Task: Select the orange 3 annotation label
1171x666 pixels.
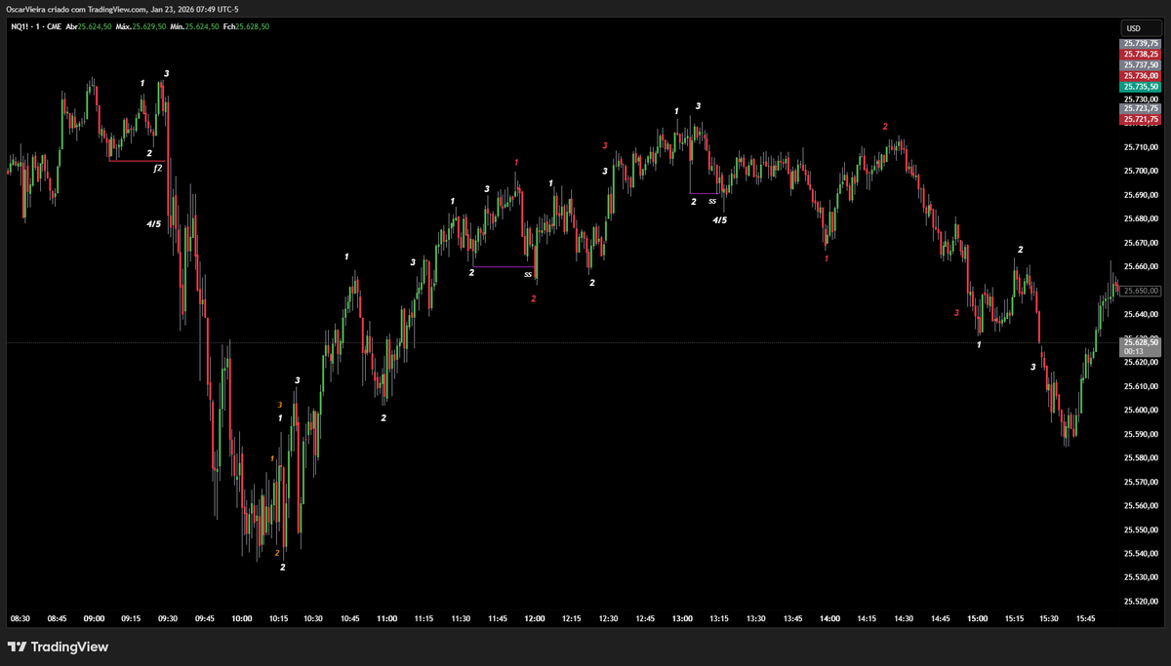Action: coord(280,405)
